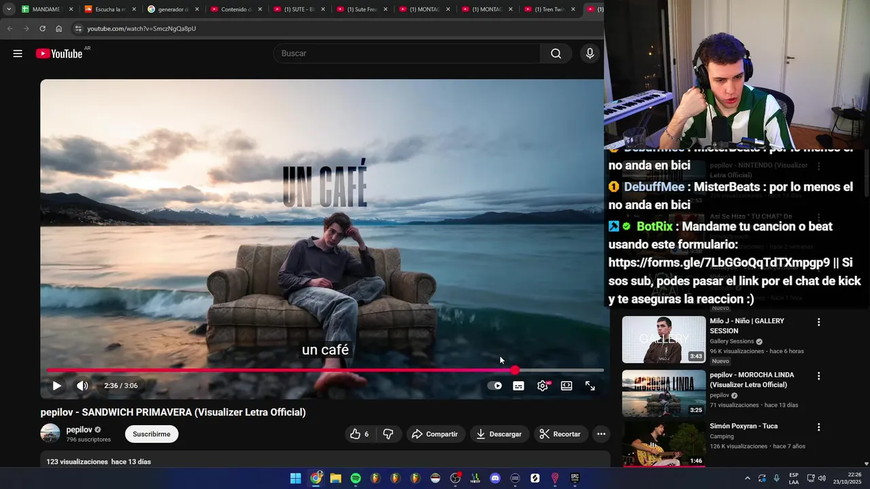The width and height of the screenshot is (870, 489).
Task: Toggle subtitles/closed captions button
Action: click(519, 386)
